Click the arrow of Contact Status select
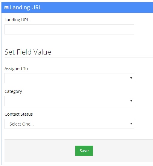The image size is (153, 166). coord(131,124)
